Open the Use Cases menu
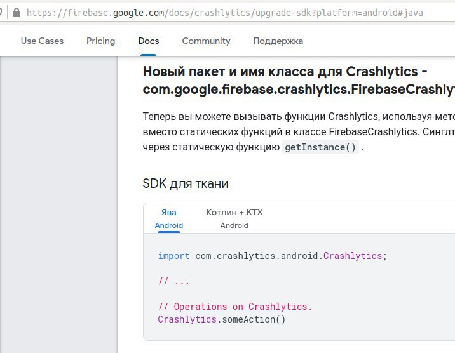Viewport: 455px width, 353px height. coord(42,41)
